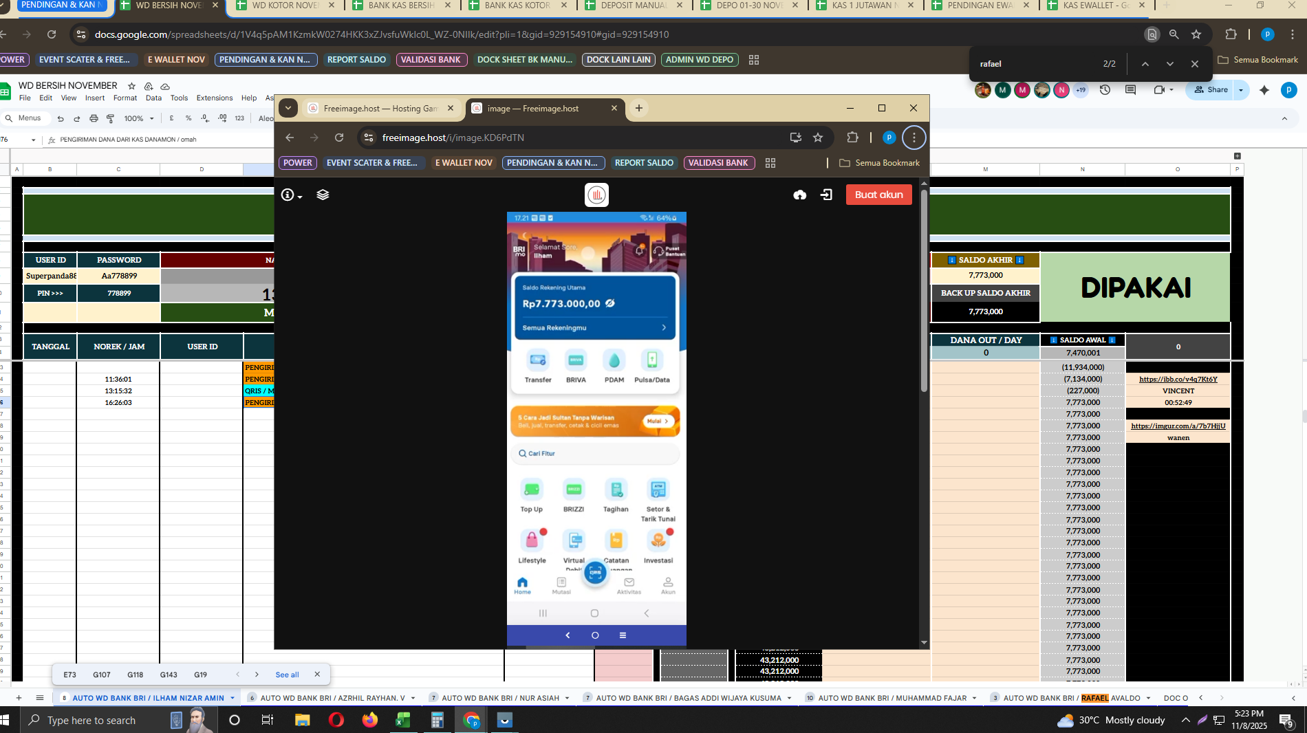
Task: Close the rafael find bar
Action: coord(1195,64)
